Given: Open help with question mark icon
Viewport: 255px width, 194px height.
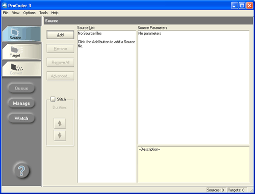Looking at the screenshot, I should (21, 171).
